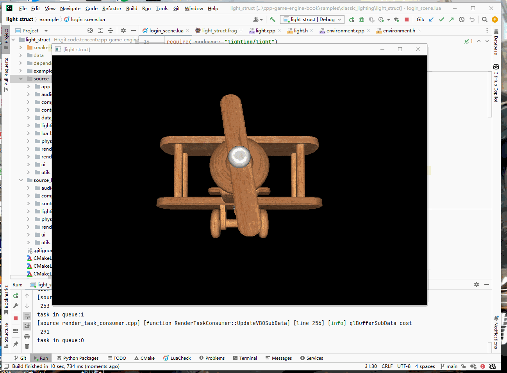Screen dimensions: 507x373
Task: Close the login_scene.lua tab
Action: coord(188,30)
